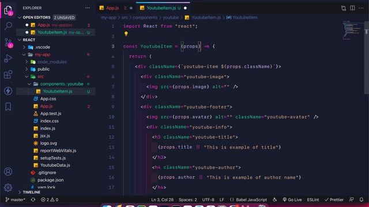The image size is (369, 207).
Task: Open editor more actions ellipsis
Action: (361, 8)
